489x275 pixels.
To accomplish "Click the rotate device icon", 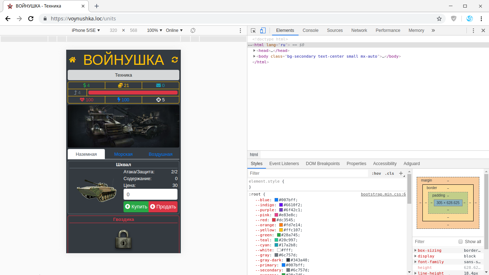I will pyautogui.click(x=193, y=30).
